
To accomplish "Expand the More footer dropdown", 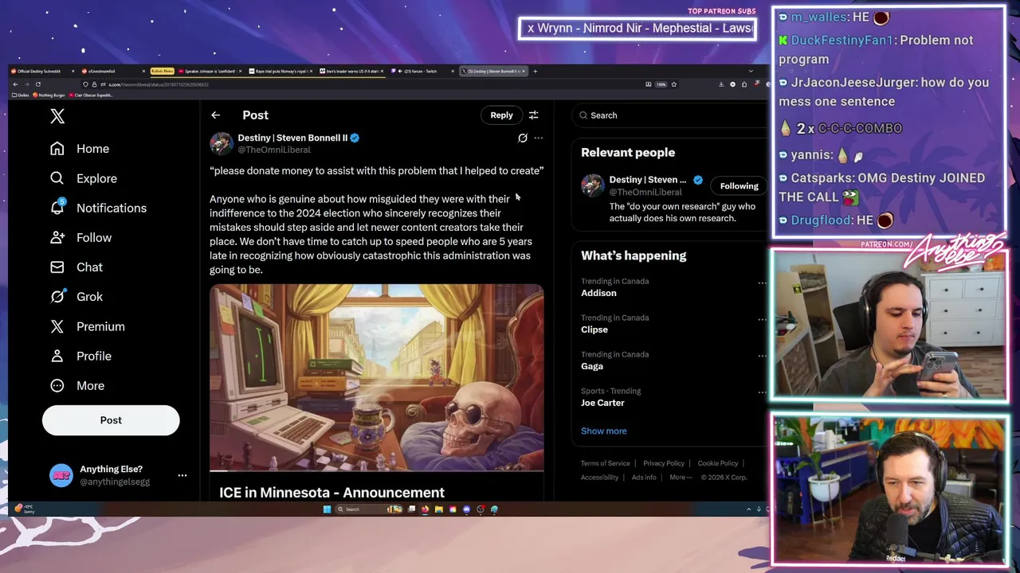I will pyautogui.click(x=681, y=477).
